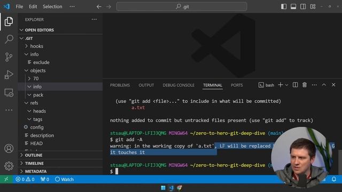Click the .git command center search box
The height and width of the screenshot is (192, 342).
click(182, 6)
